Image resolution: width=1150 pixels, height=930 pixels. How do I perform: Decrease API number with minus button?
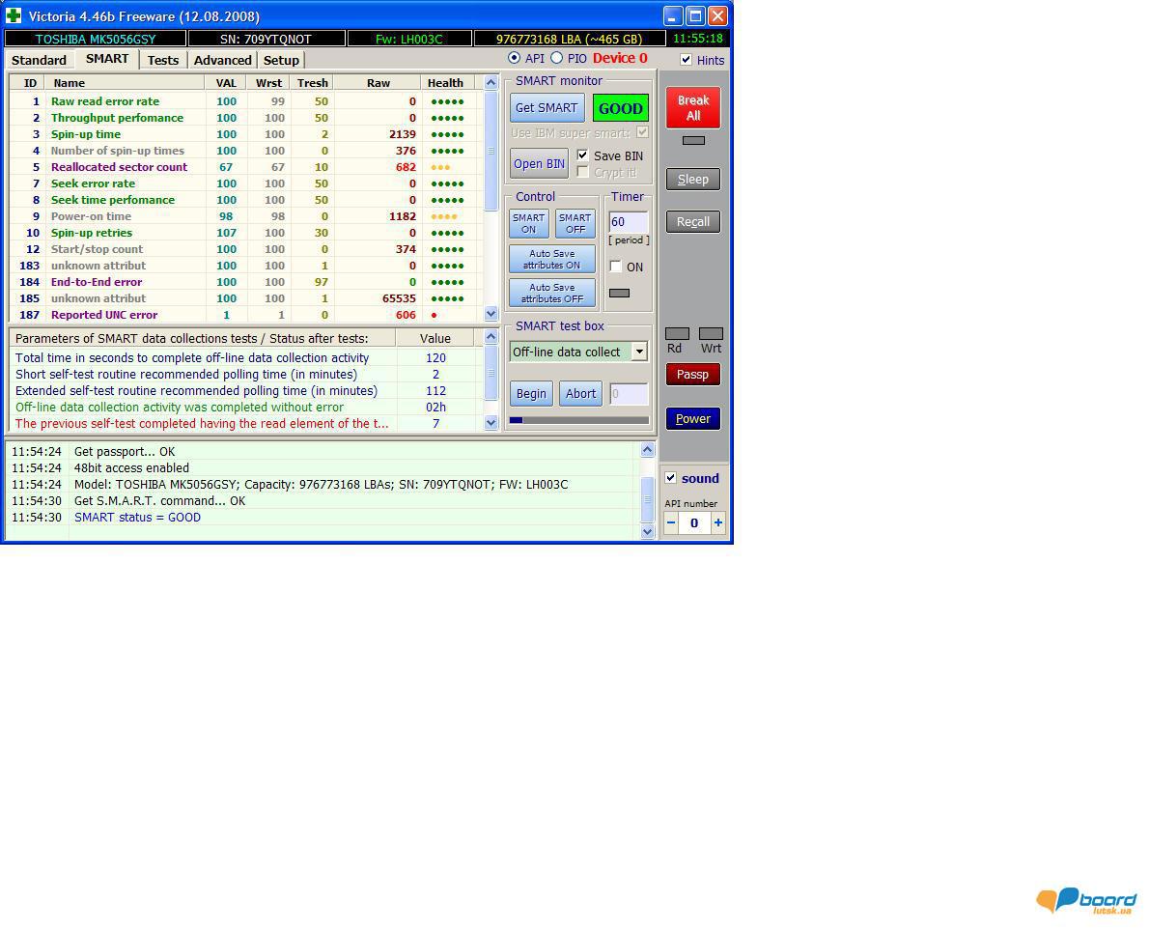tap(671, 522)
